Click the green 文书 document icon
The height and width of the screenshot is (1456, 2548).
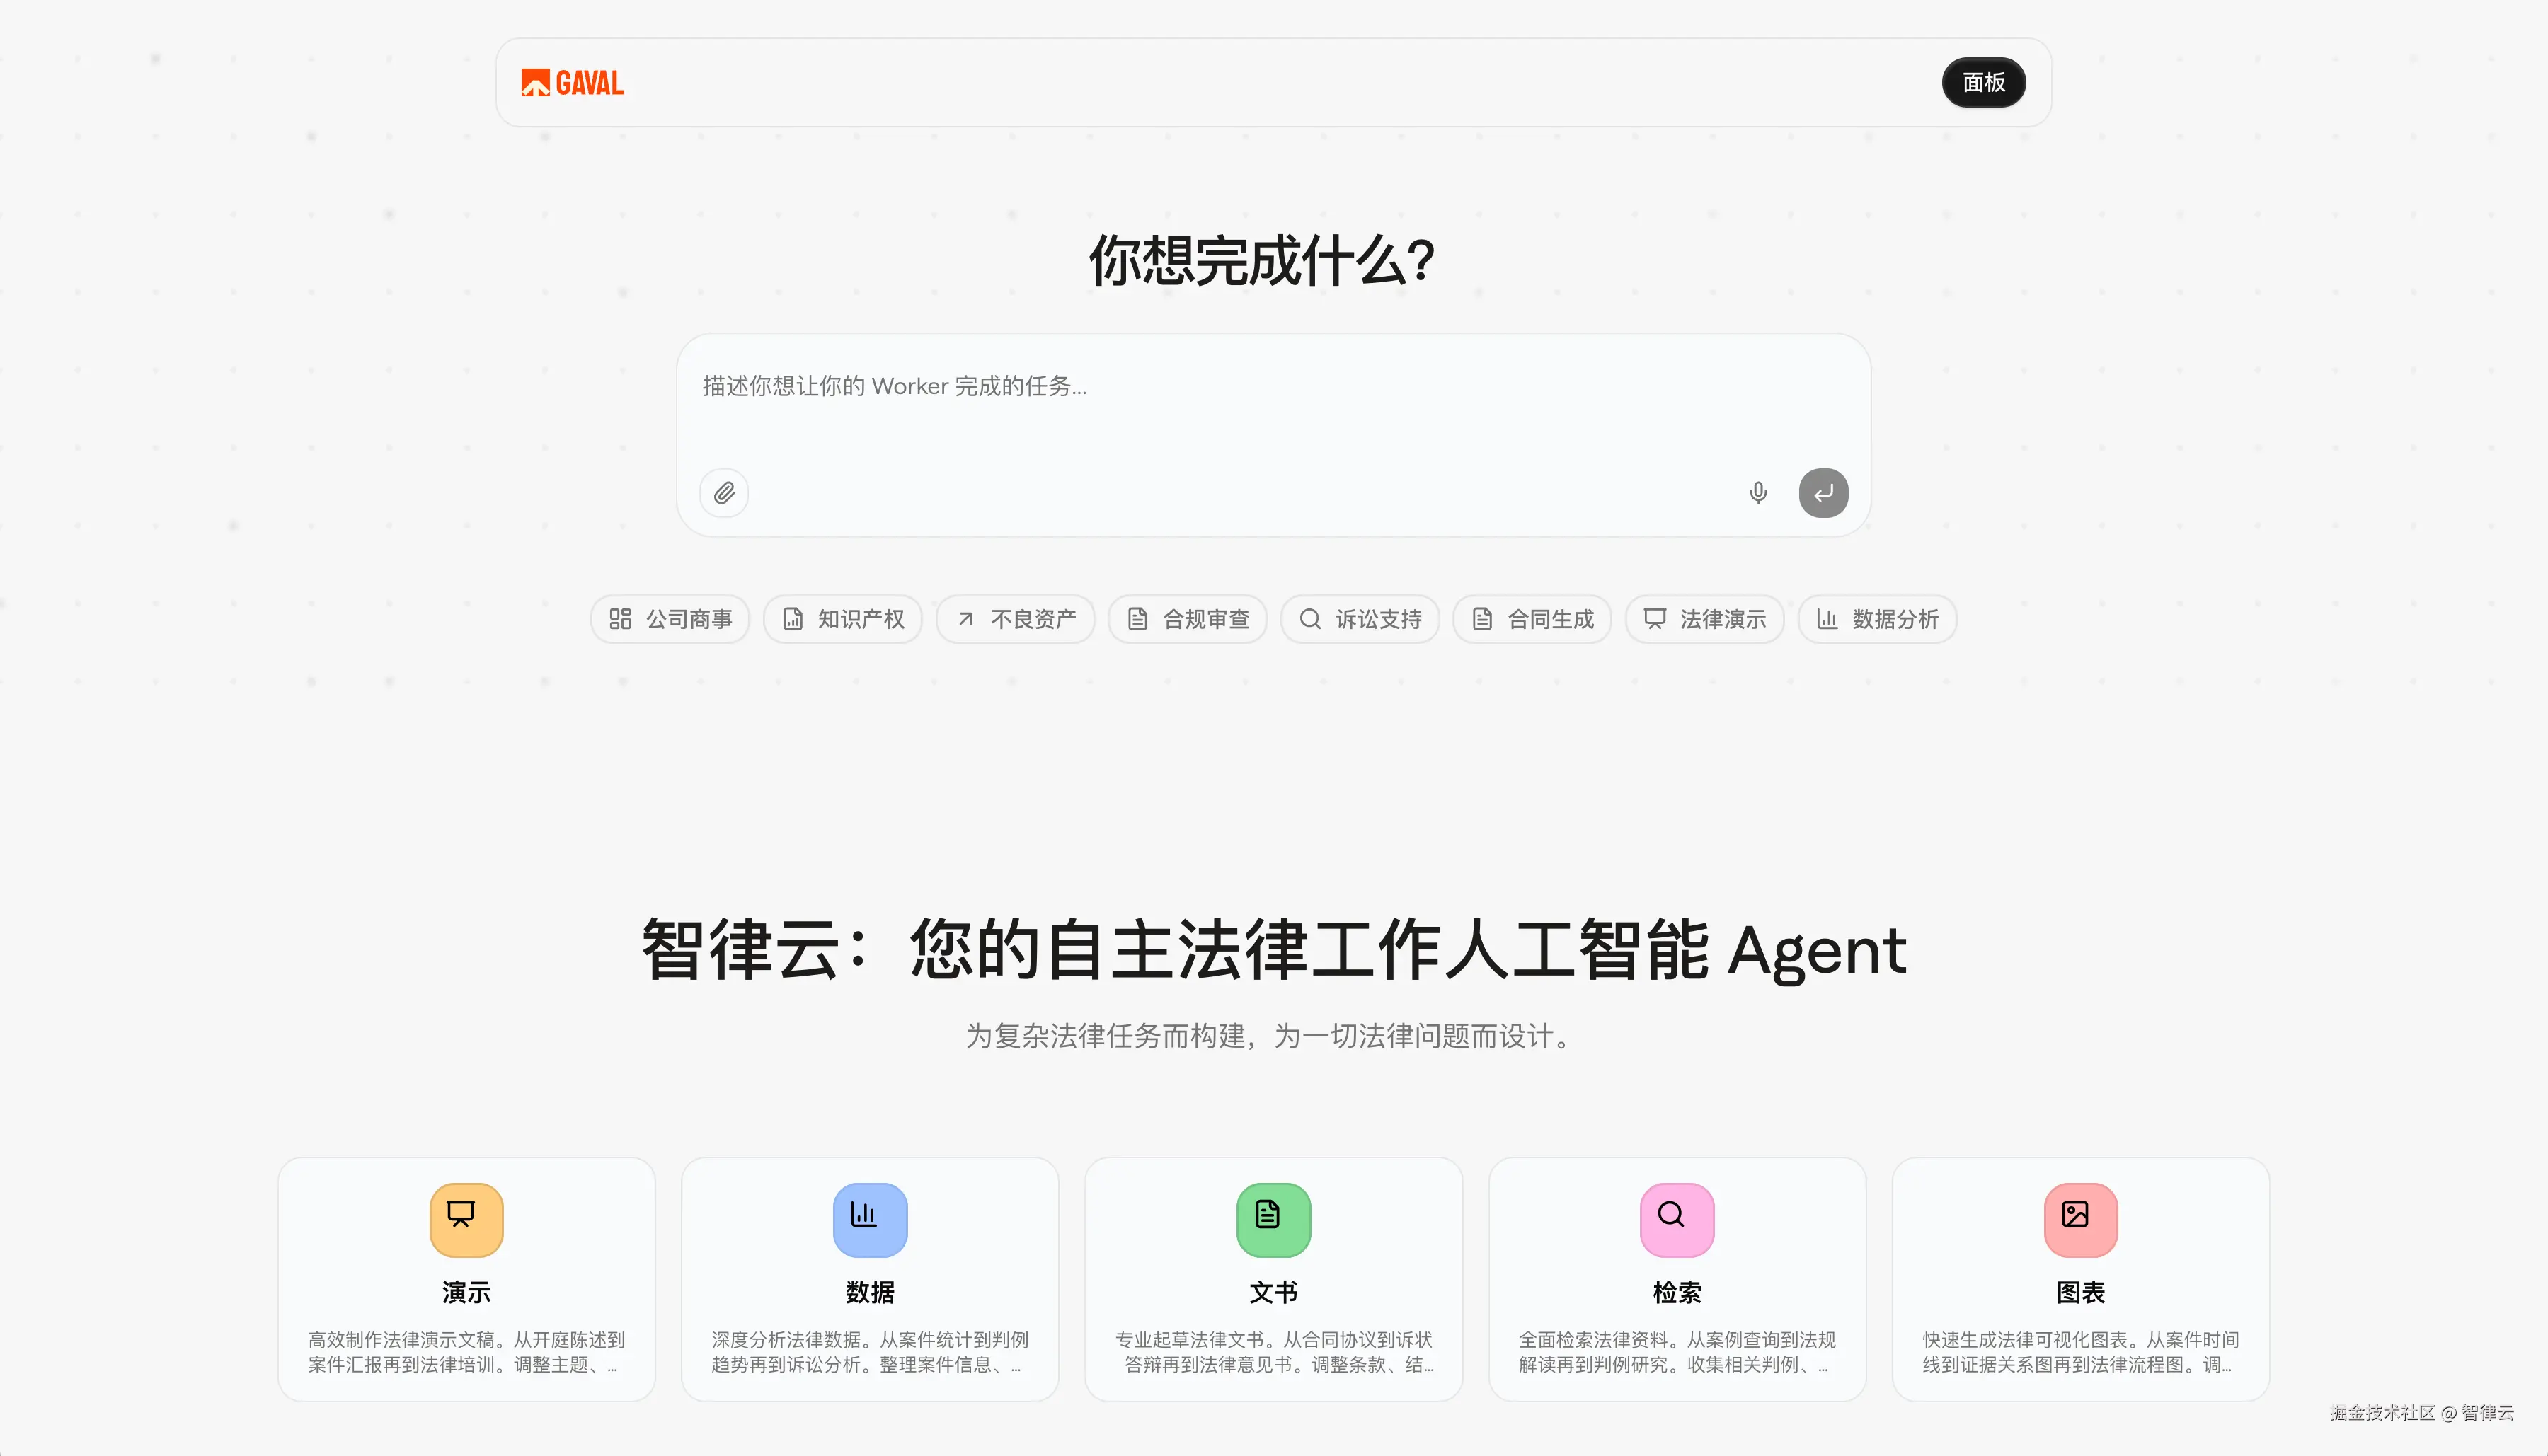tap(1273, 1219)
